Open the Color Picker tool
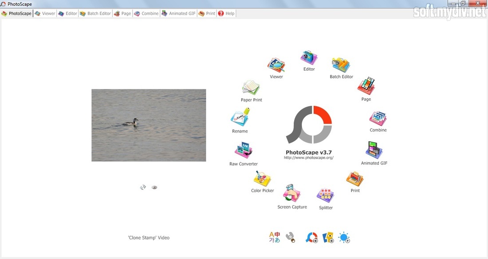Viewport: 488px width, 259px height. [262, 178]
